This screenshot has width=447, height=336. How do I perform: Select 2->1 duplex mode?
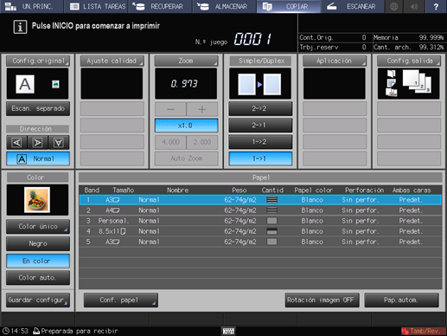pos(260,126)
